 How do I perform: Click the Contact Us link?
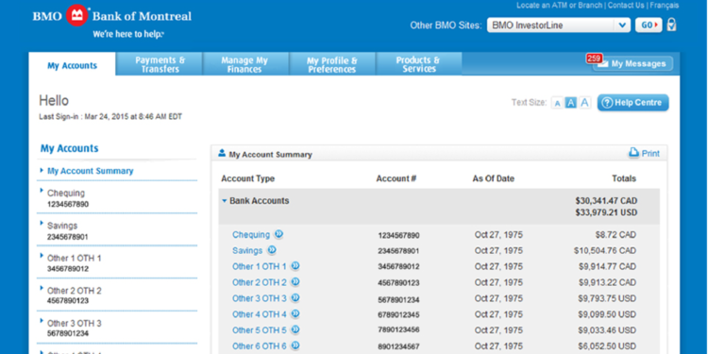coord(626,6)
